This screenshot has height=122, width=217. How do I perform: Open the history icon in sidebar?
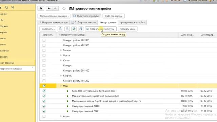6,7
